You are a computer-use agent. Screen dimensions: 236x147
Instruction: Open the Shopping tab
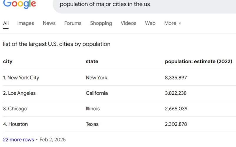coord(101,23)
